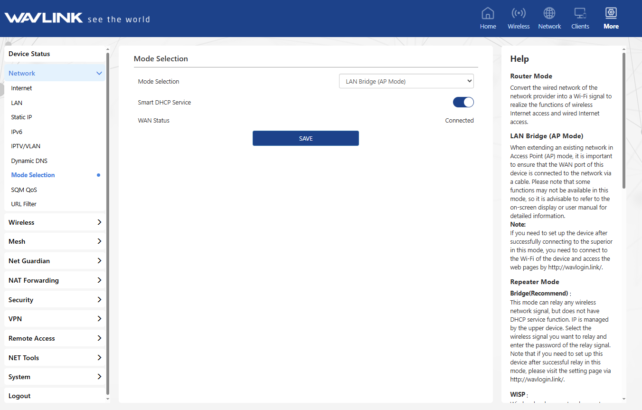
Task: Click the More settings icon
Action: pos(611,13)
